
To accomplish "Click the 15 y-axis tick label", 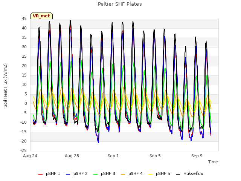I will click(24, 75).
